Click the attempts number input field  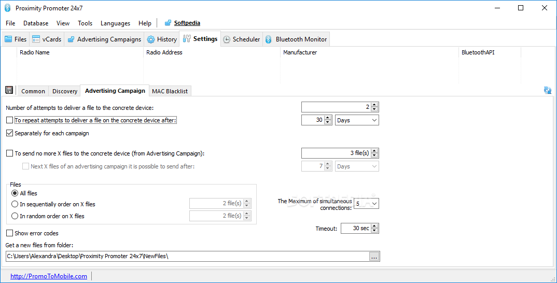point(336,107)
